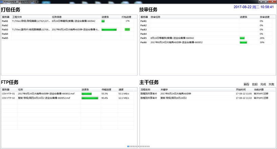Switch to the 挂起 status tab
The height and width of the screenshot is (149, 277).
point(255,84)
